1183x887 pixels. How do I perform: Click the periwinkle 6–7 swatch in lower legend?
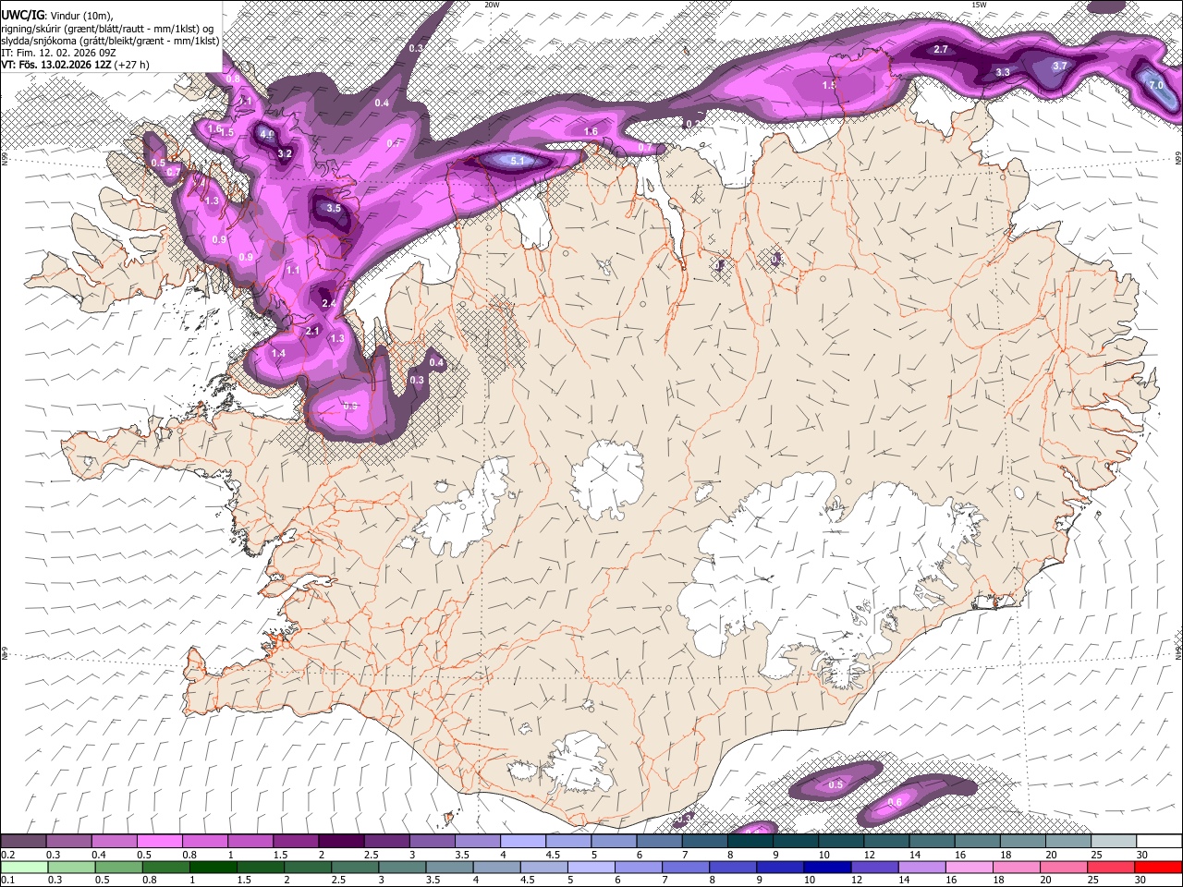(x=639, y=867)
